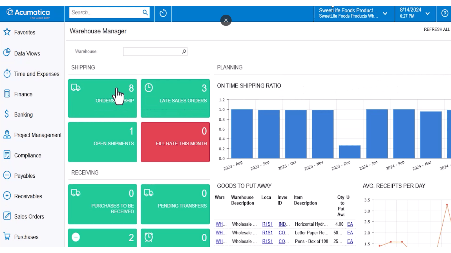
Task: Open the Open Shipments tile
Action: pos(103,142)
